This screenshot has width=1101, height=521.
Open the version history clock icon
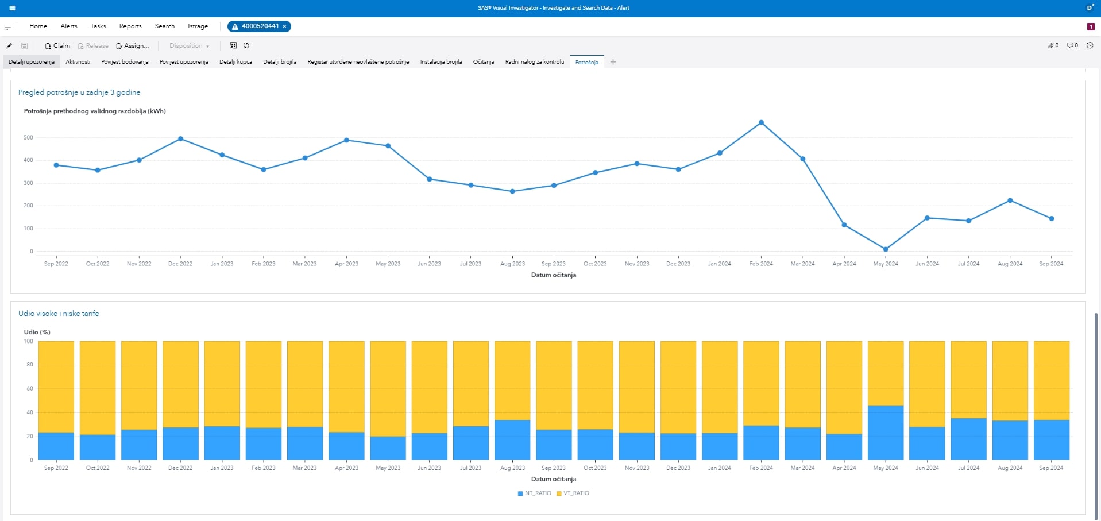point(1090,45)
